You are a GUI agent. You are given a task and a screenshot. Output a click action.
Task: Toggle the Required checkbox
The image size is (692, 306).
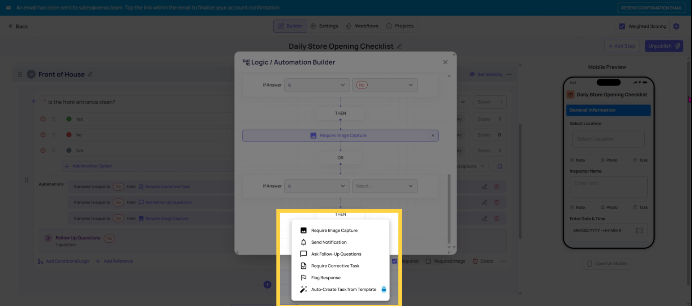[x=394, y=261]
